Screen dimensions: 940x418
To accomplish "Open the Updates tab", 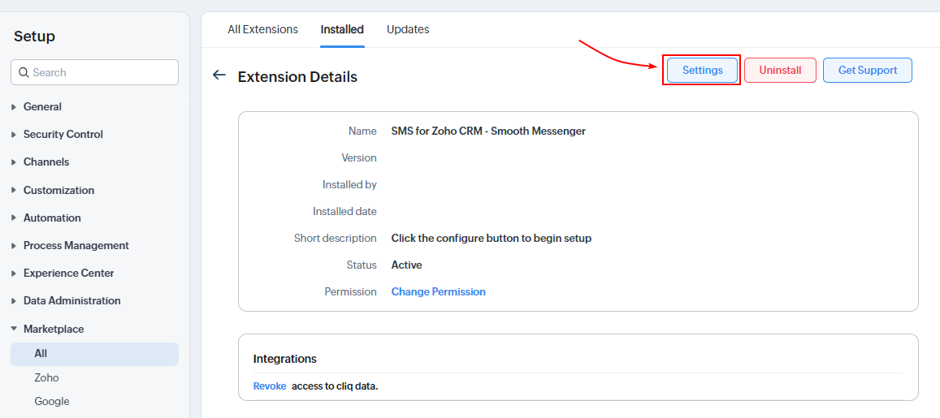I will pyautogui.click(x=408, y=29).
